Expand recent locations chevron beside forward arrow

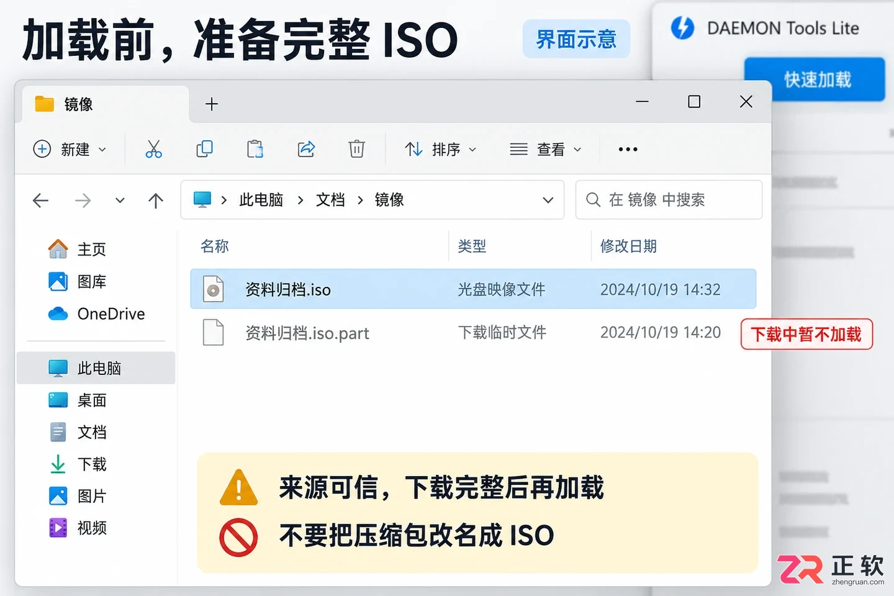120,200
